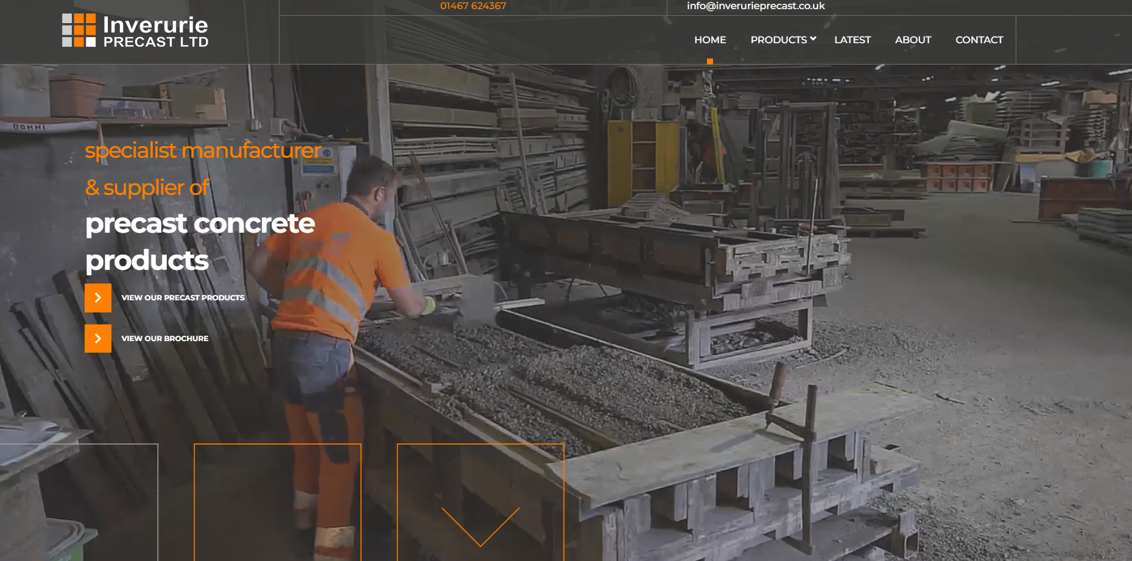The height and width of the screenshot is (561, 1132).
Task: Click the info@inverurieprecast.co.uk email link
Action: click(x=756, y=6)
